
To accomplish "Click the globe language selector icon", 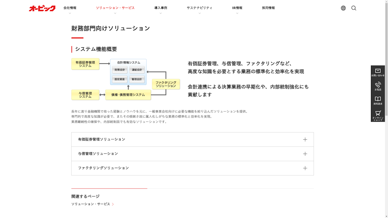I will [x=343, y=7].
